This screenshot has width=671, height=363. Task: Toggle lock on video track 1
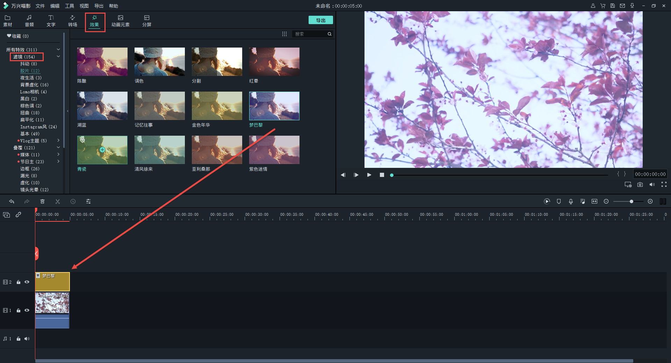(19, 311)
